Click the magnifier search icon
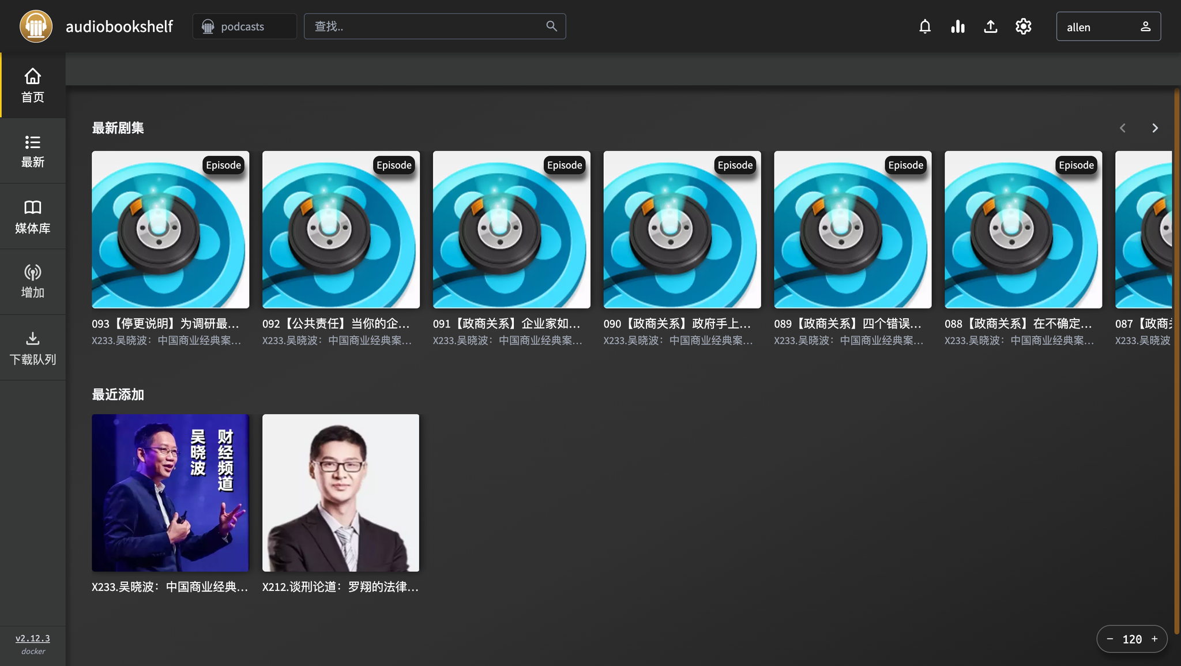1181x666 pixels. [x=551, y=26]
